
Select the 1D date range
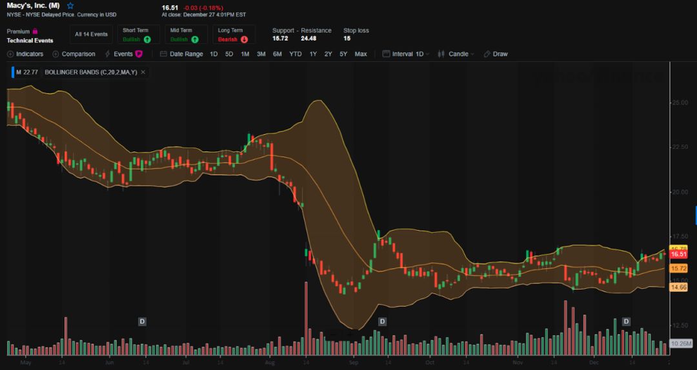tap(214, 54)
